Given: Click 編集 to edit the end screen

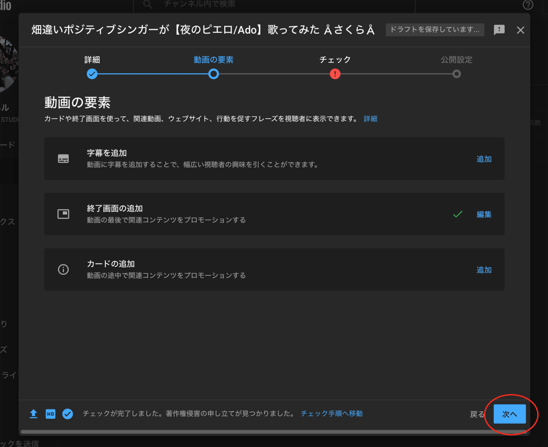Looking at the screenshot, I should [x=484, y=215].
